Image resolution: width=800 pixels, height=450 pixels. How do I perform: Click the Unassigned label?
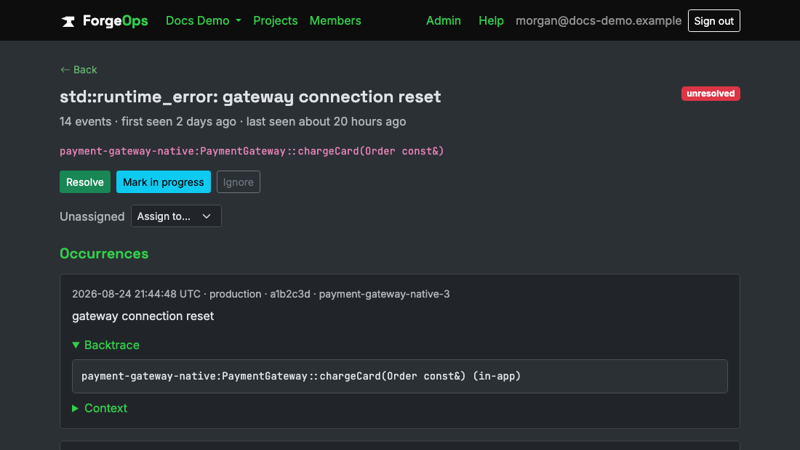(92, 216)
